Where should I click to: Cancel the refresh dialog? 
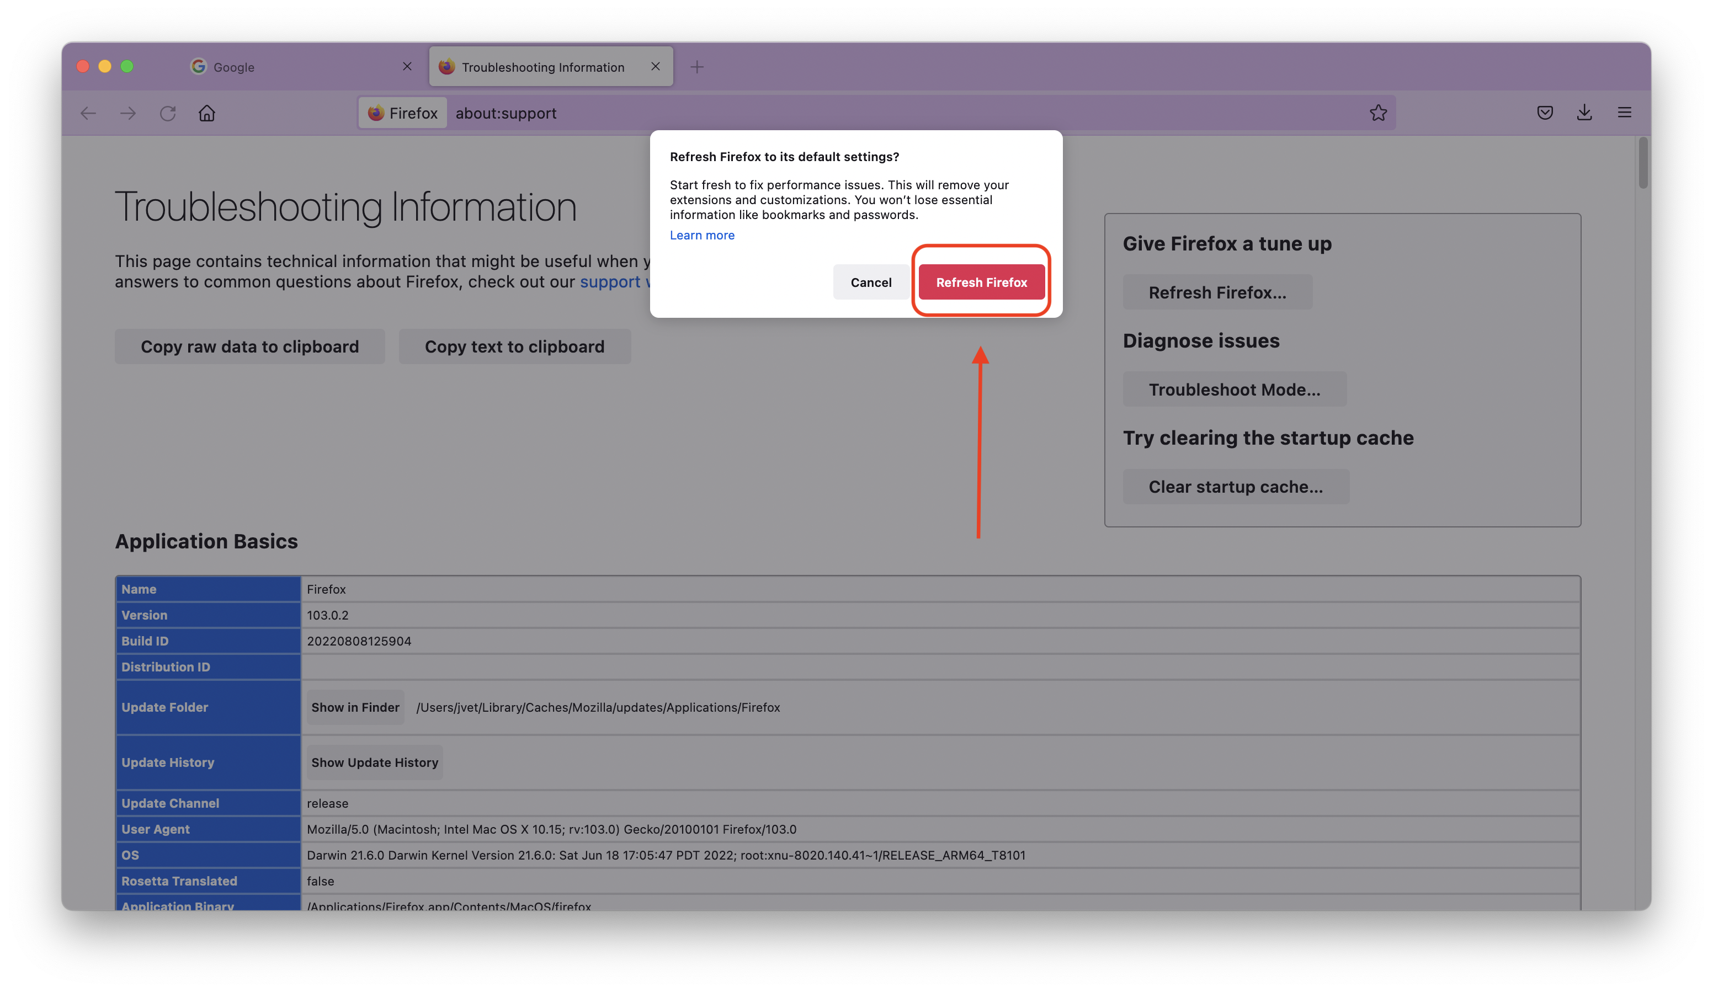point(871,282)
